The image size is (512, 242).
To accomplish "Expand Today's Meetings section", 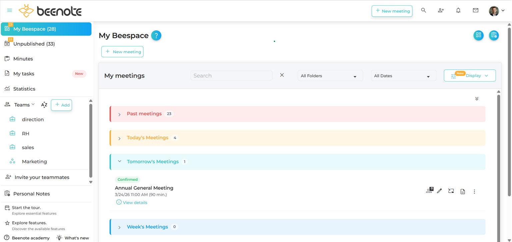I will [x=119, y=138].
